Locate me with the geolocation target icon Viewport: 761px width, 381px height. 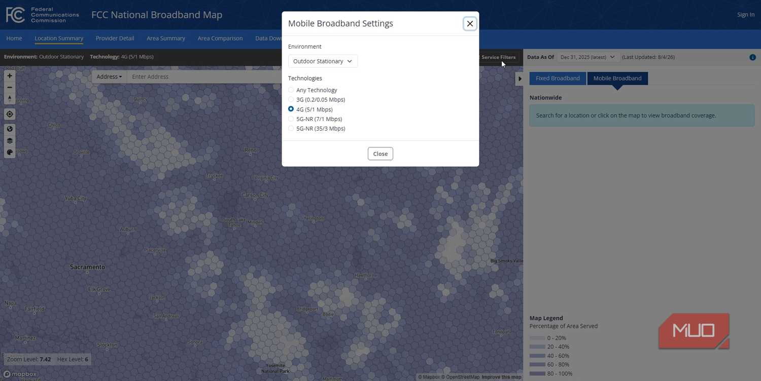coord(10,114)
